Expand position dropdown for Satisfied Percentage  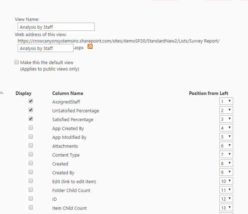226,119
